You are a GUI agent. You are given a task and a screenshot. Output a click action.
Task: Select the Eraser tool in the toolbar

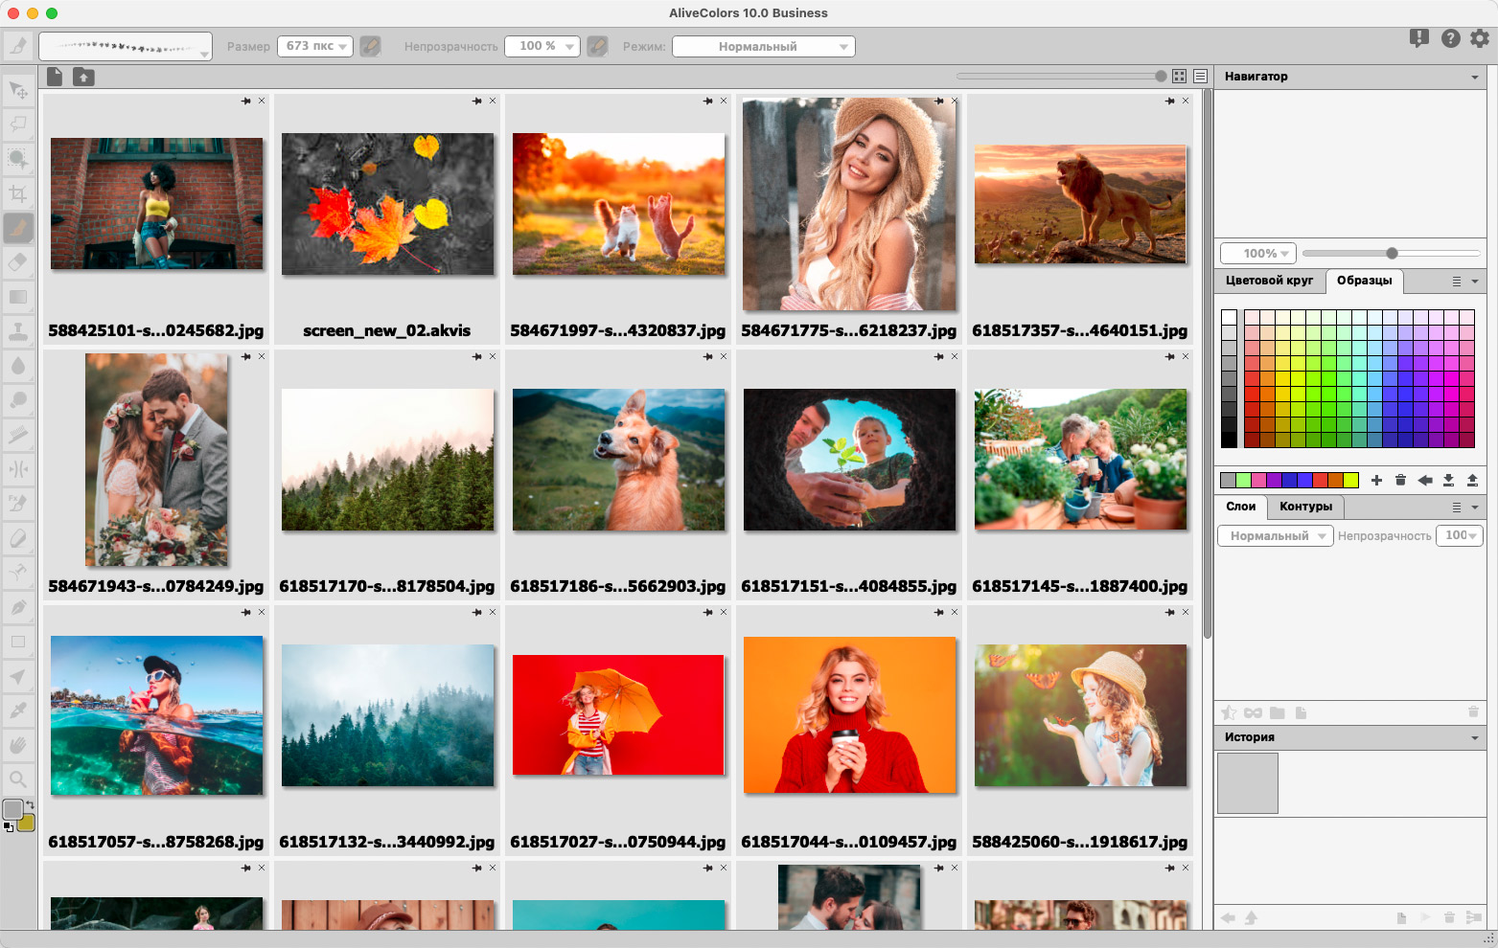point(18,262)
